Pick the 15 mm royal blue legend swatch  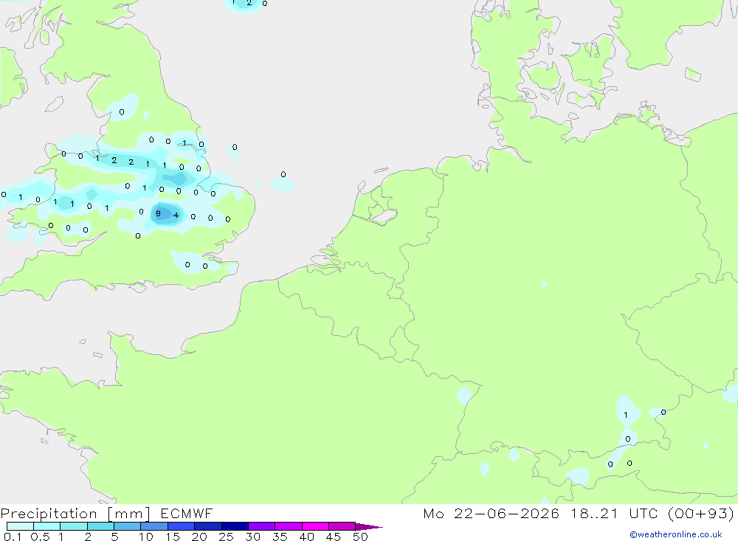181,526
